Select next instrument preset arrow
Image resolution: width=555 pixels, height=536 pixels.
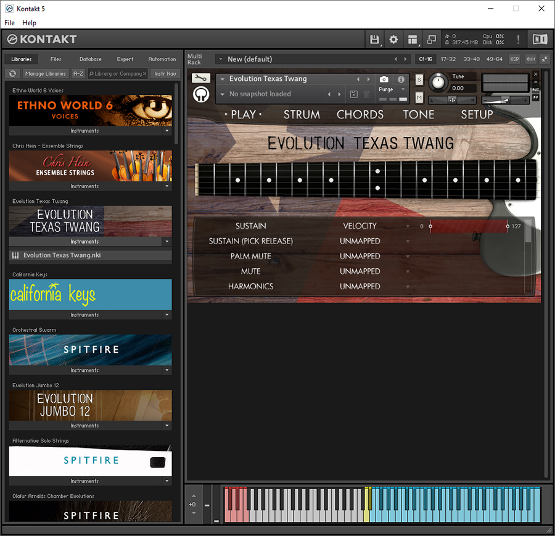tap(369, 79)
